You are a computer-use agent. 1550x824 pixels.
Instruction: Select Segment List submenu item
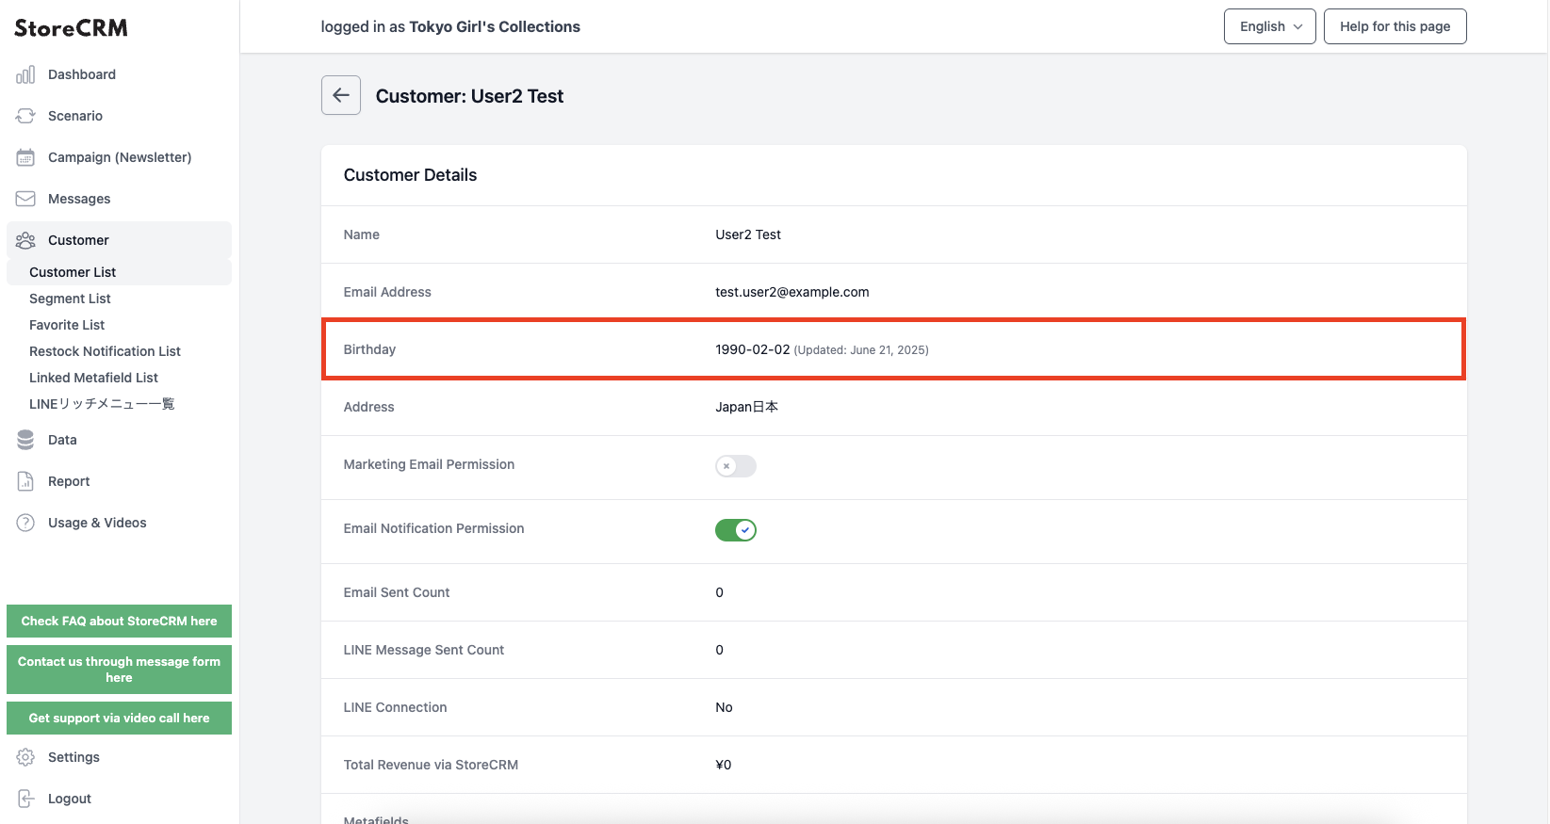tap(119, 299)
